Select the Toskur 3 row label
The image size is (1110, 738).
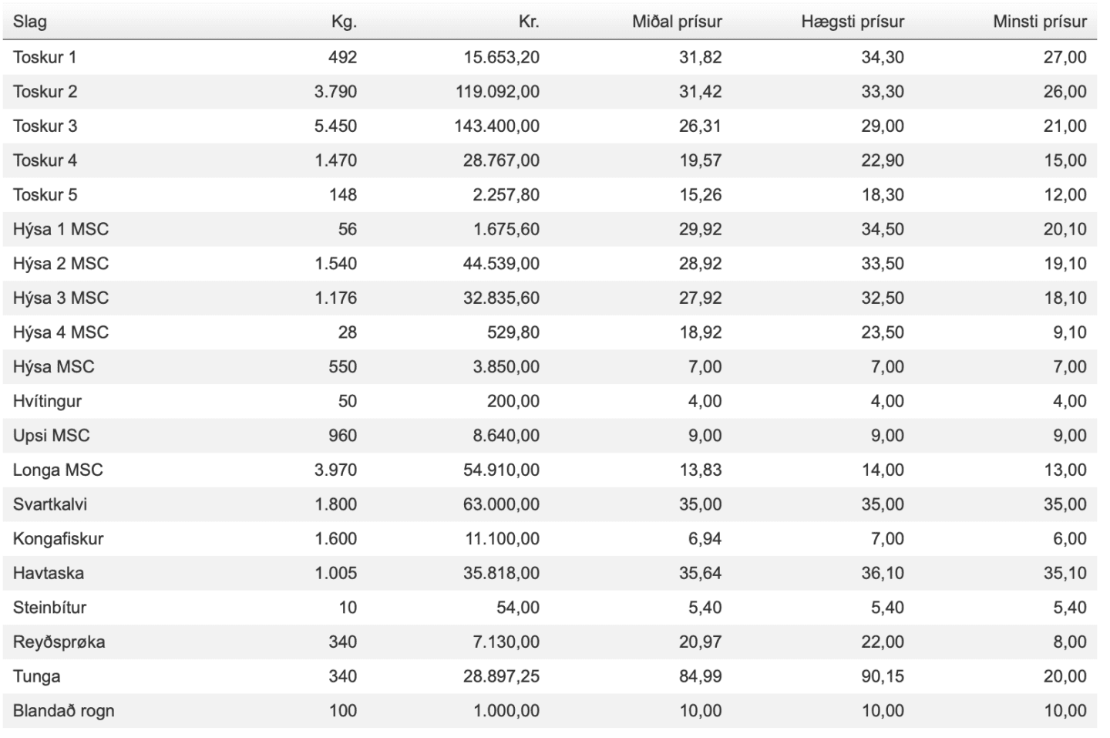point(45,126)
